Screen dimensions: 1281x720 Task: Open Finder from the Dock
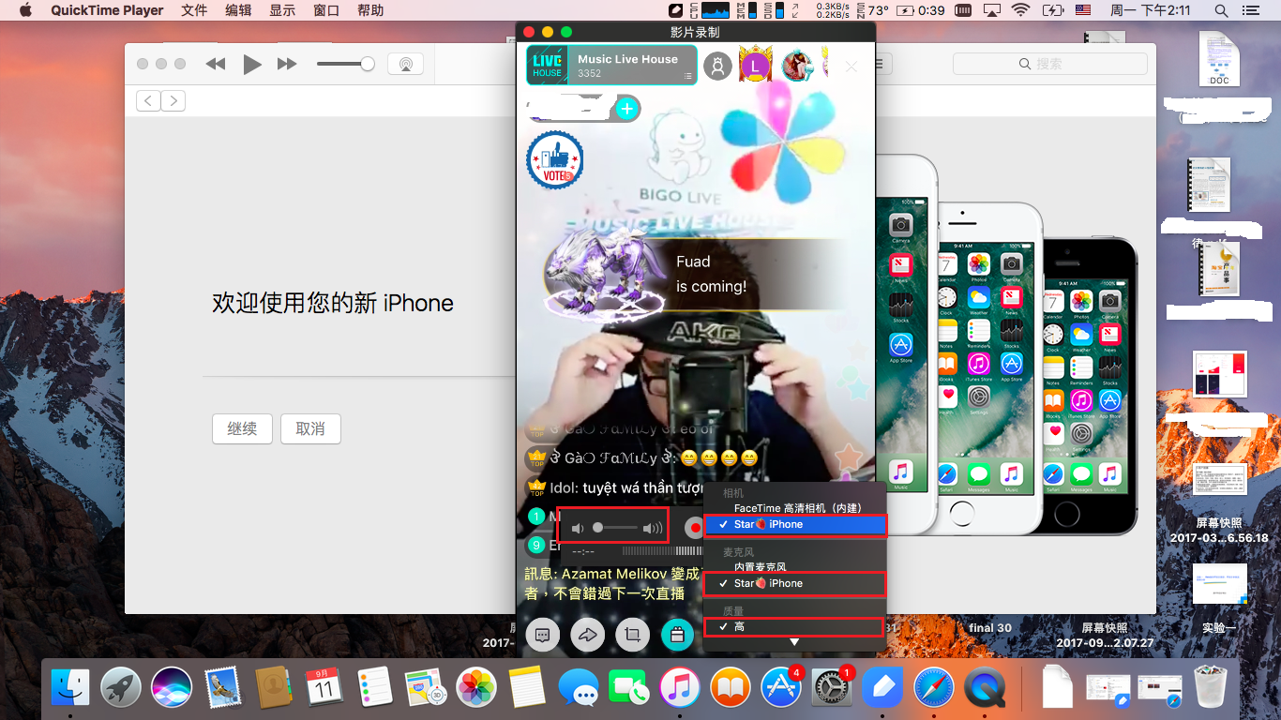click(x=70, y=688)
